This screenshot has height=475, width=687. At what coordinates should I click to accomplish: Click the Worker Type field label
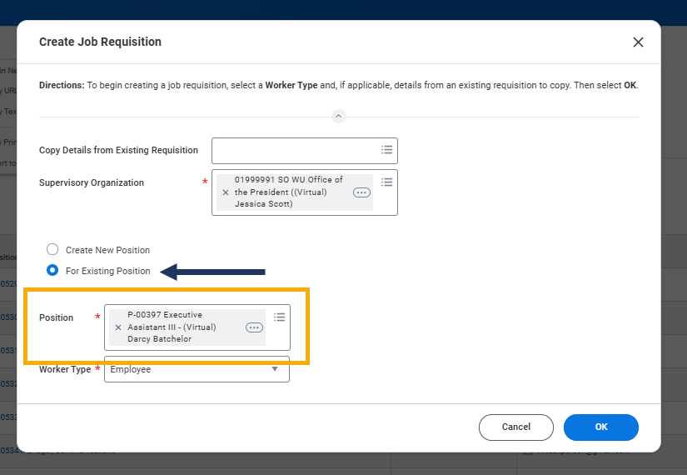click(x=65, y=369)
